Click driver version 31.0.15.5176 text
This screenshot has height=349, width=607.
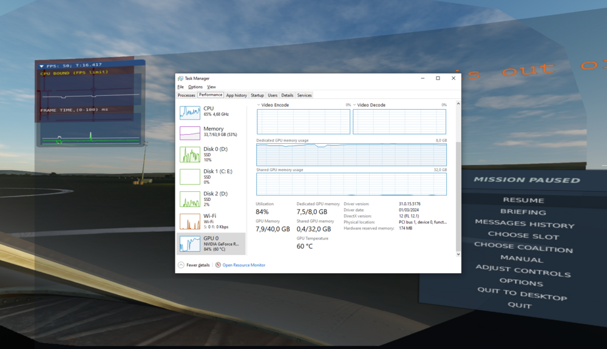[x=410, y=204]
